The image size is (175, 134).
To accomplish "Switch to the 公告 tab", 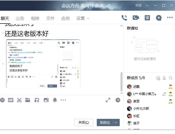I will 20,18.
